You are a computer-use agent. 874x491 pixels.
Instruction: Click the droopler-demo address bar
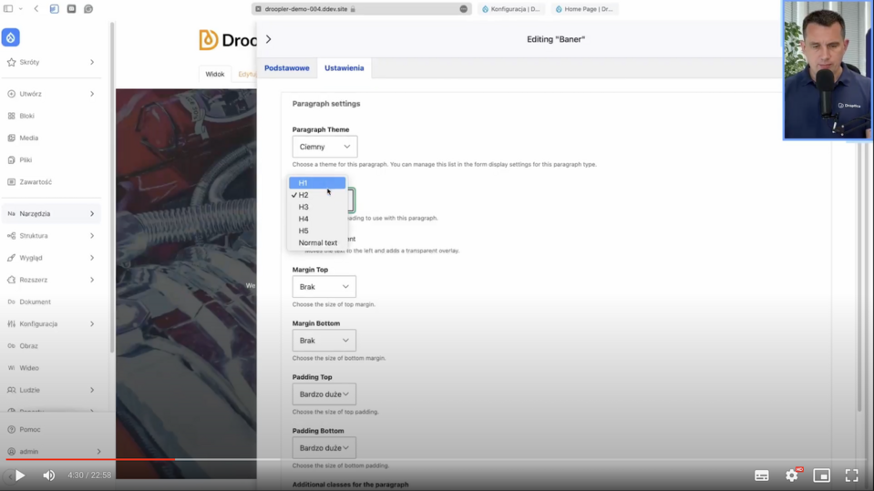coord(361,9)
